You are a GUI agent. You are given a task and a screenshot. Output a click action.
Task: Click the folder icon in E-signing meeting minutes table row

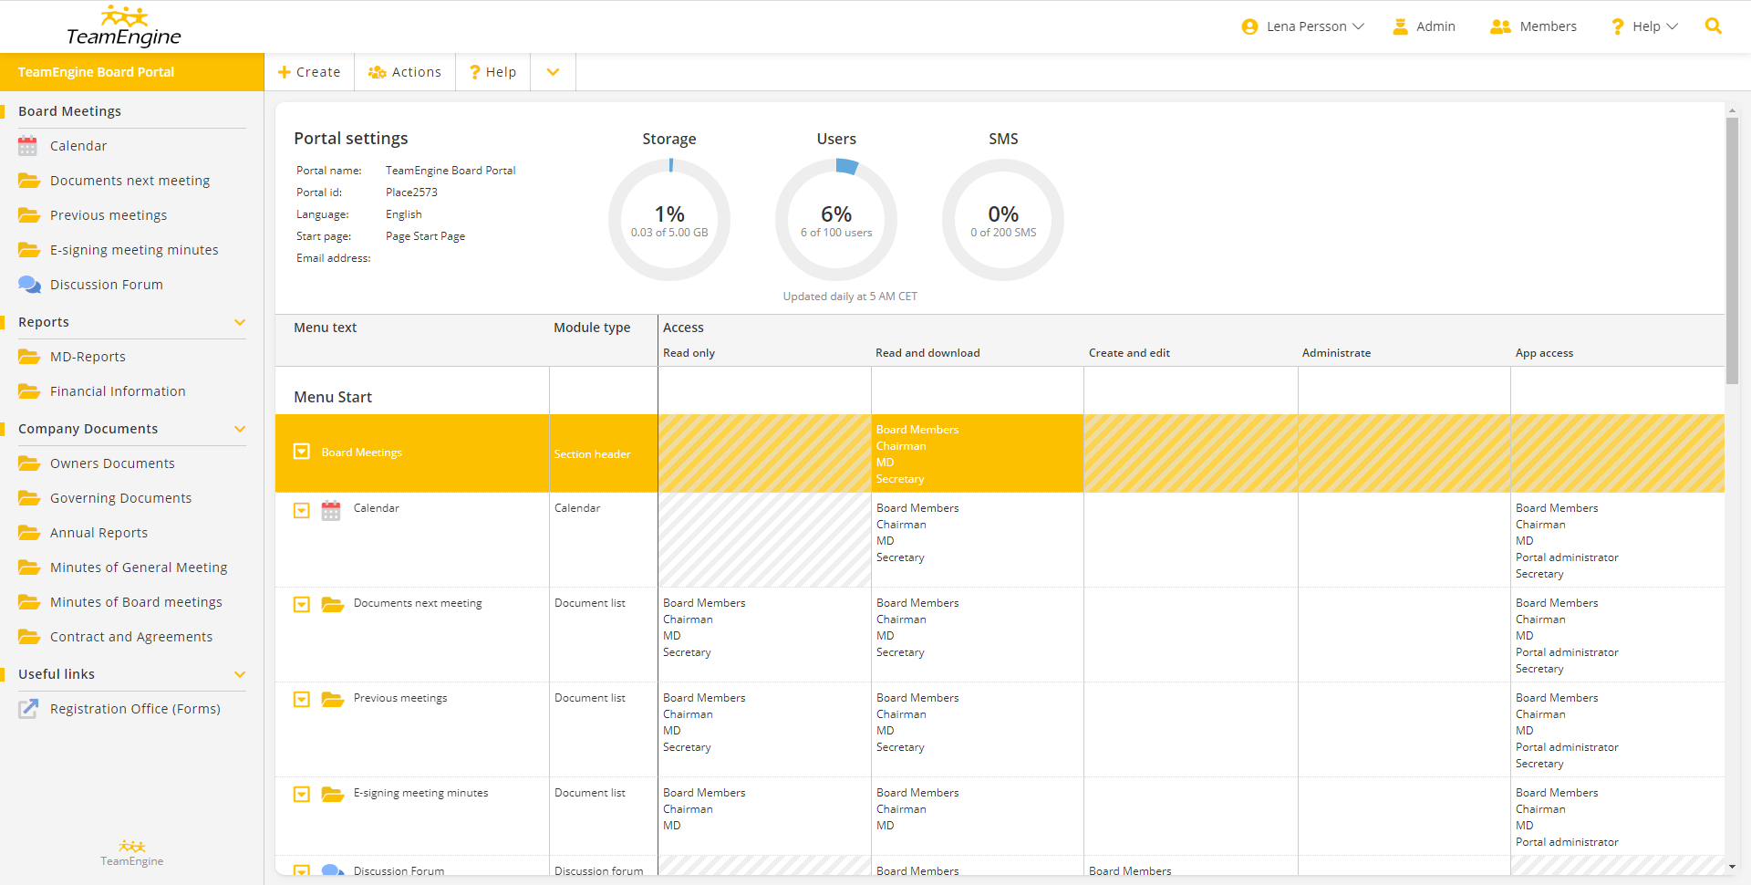[x=333, y=795]
